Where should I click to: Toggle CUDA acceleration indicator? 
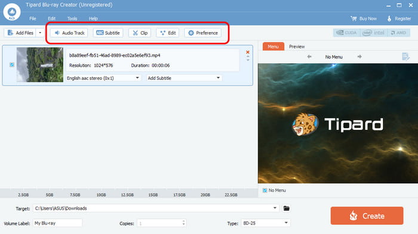(x=346, y=33)
